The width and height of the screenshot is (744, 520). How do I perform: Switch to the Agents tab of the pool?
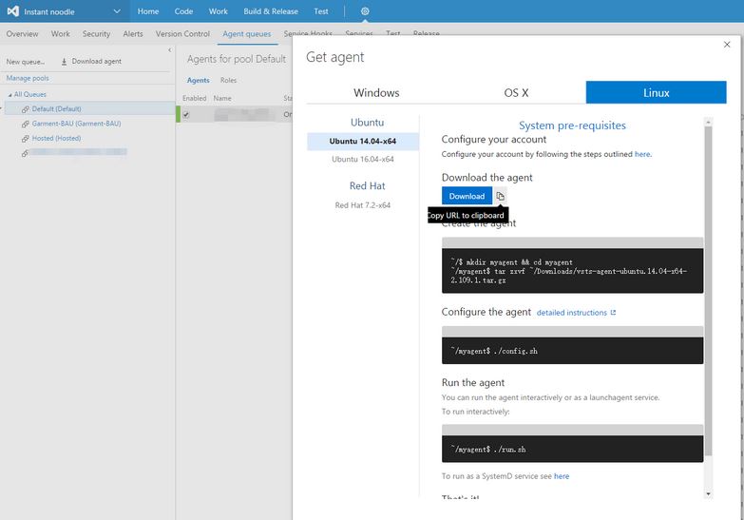point(198,80)
